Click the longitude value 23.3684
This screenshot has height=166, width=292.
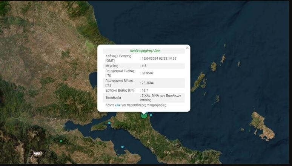click(148, 83)
